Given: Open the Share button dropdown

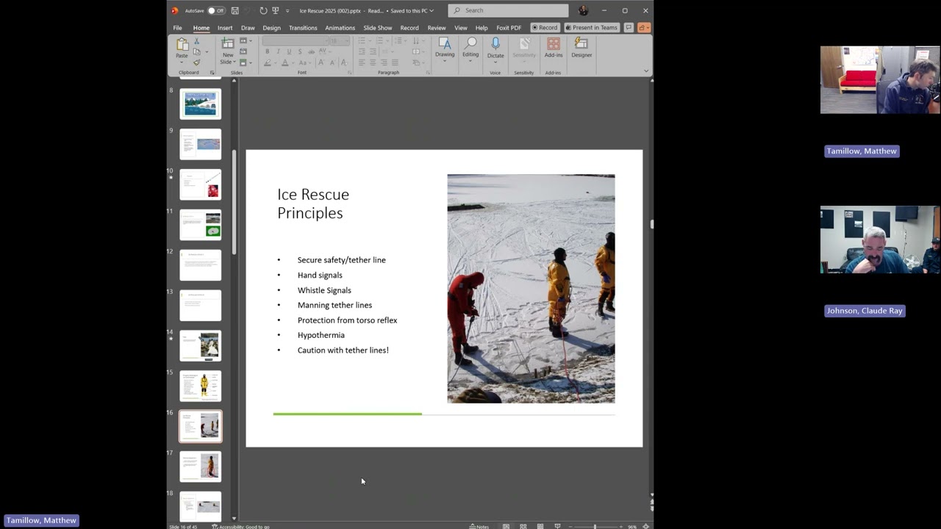Looking at the screenshot, I should click(643, 28).
